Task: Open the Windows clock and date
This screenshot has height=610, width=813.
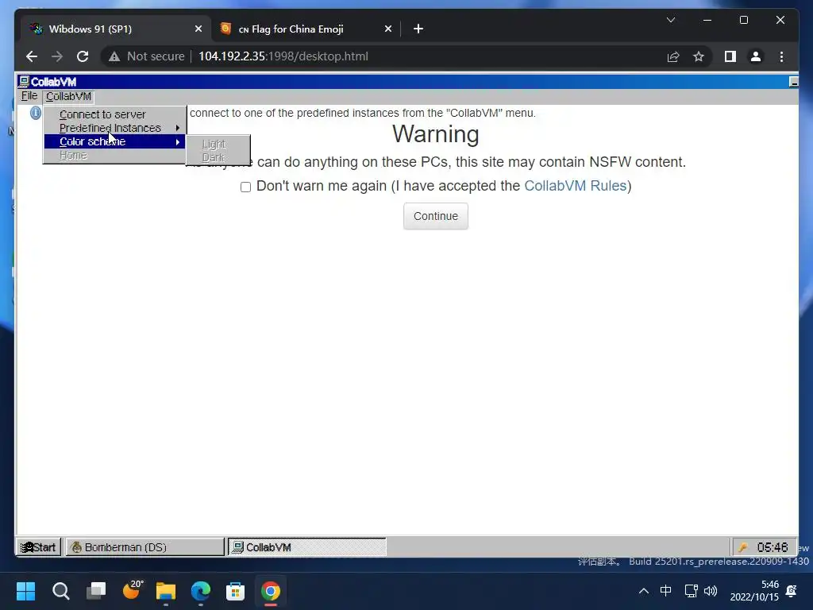Action: point(754,591)
